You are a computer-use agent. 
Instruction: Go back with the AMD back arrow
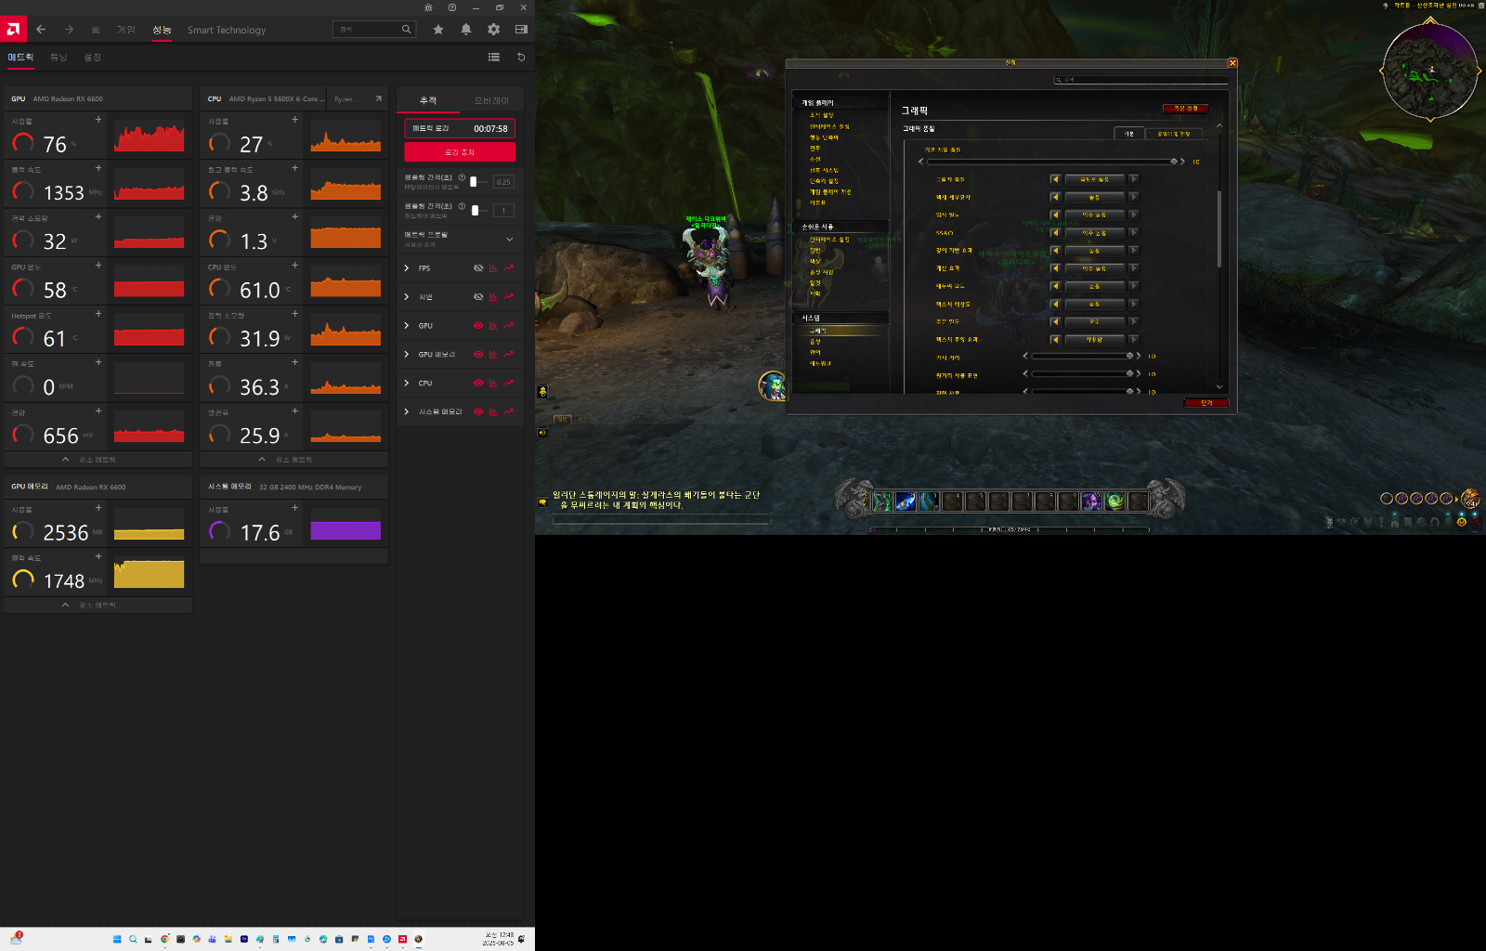point(41,30)
